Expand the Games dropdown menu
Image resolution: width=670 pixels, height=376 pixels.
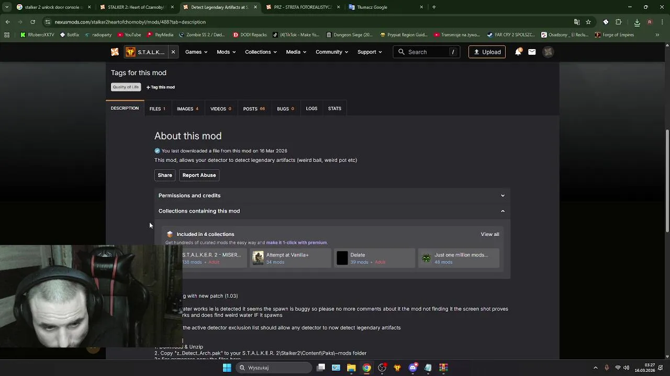(x=196, y=52)
